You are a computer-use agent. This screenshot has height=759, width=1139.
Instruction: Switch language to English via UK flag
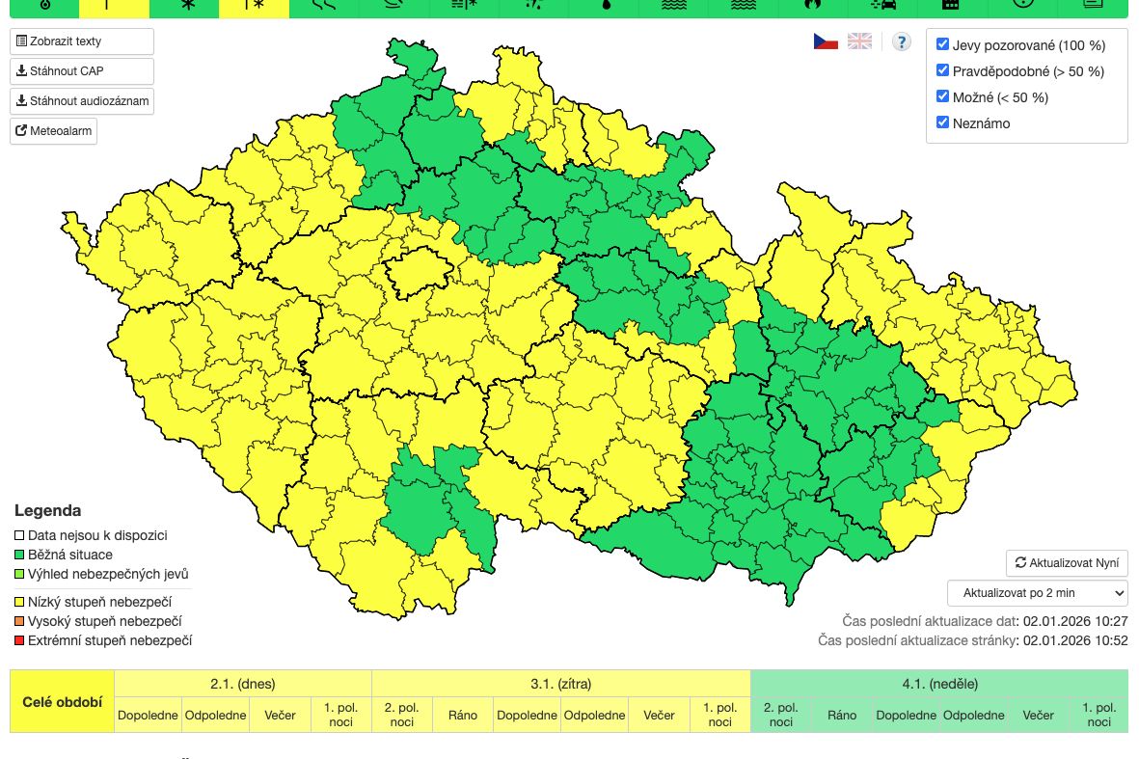(859, 41)
